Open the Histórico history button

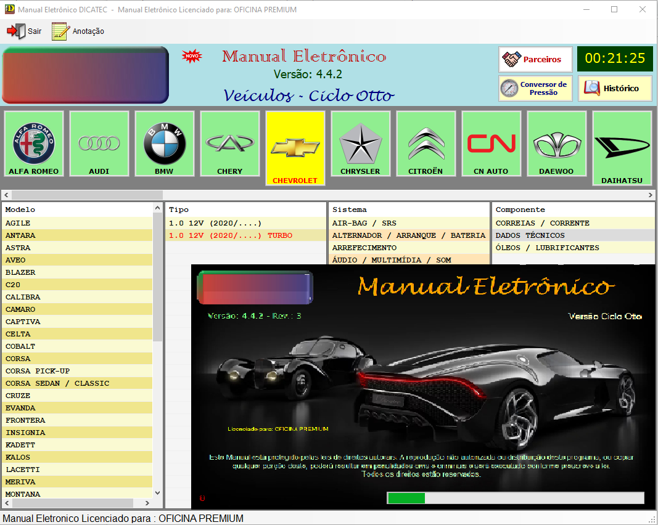[x=615, y=88]
